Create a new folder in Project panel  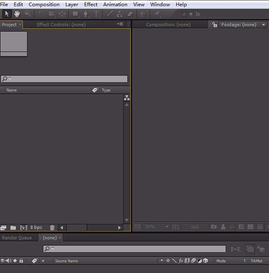click(x=13, y=227)
